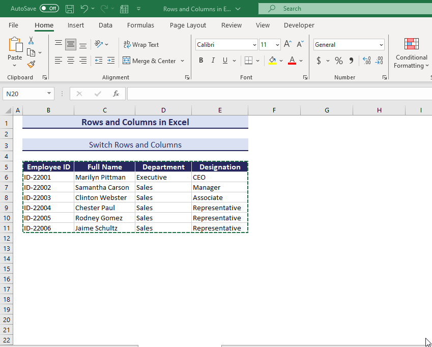This screenshot has width=432, height=347.
Task: Enable Wrap Text for the selection
Action: [141, 44]
